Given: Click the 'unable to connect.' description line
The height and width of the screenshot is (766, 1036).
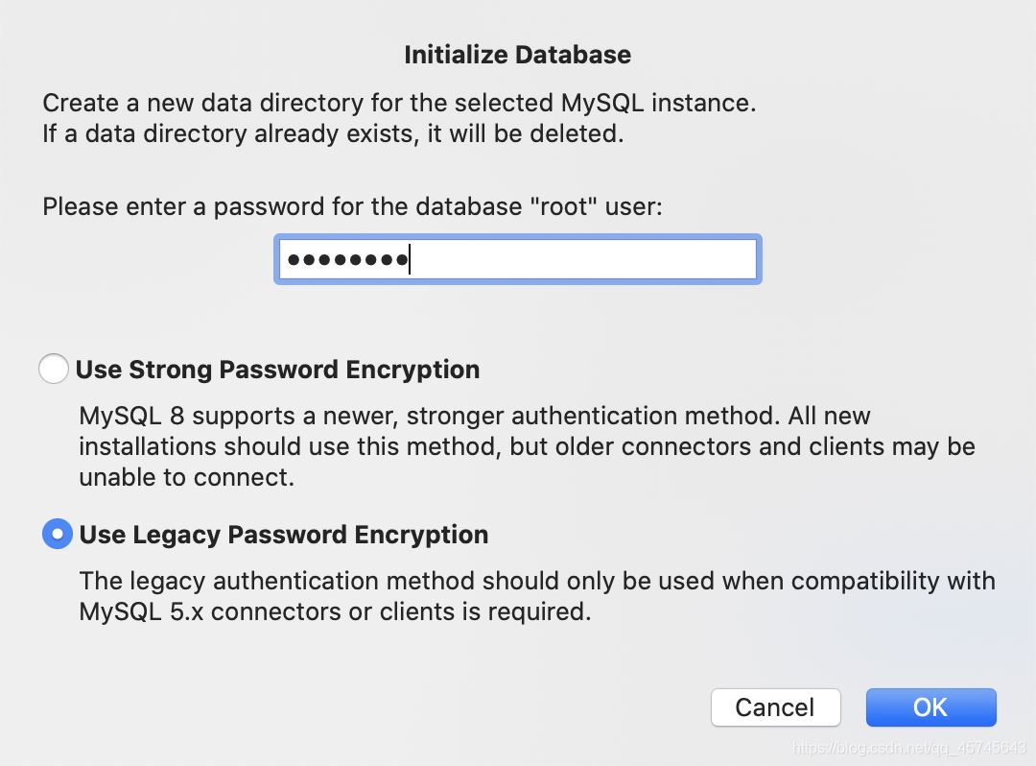Looking at the screenshot, I should (x=187, y=477).
